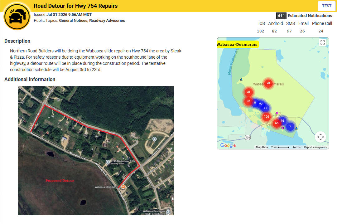Select the blue cluster marker 16
The image size is (337, 224).
click(x=282, y=121)
